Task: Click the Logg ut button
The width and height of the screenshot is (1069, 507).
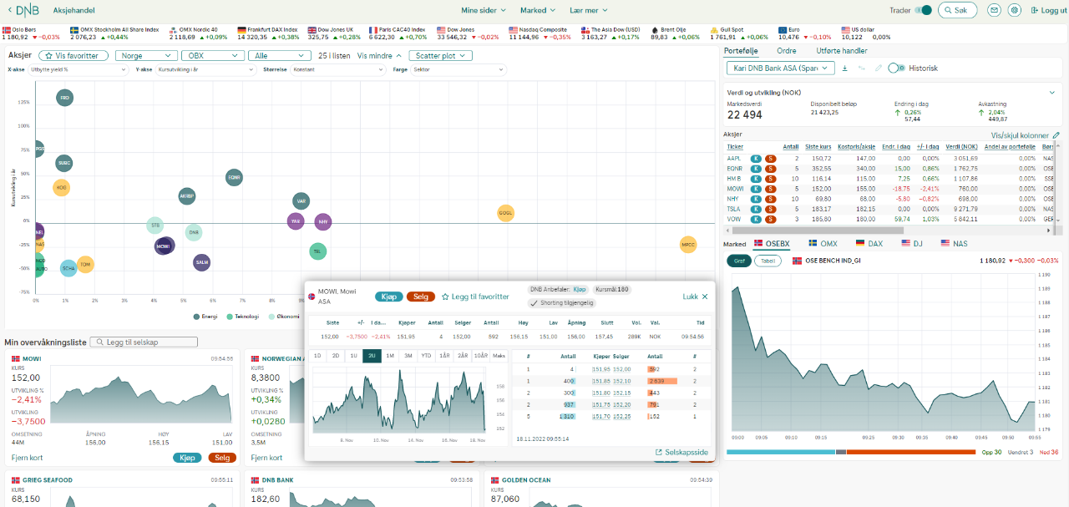Action: pos(1047,10)
